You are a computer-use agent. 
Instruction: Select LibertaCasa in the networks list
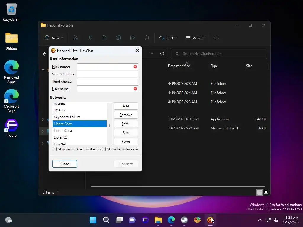pos(79,130)
